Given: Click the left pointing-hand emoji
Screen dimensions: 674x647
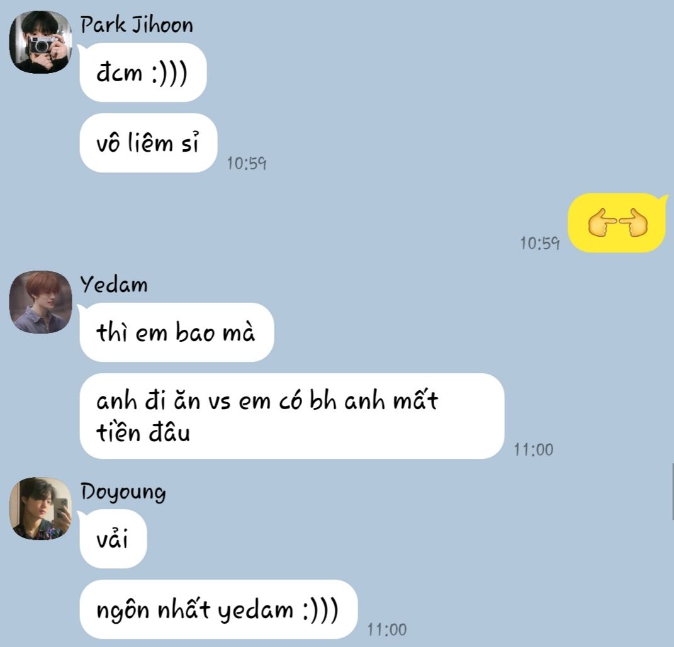Looking at the screenshot, I should click(602, 222).
